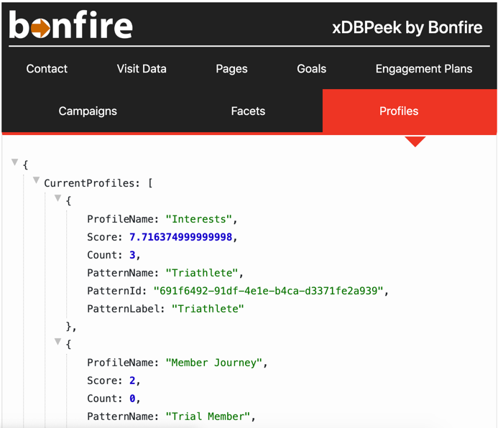Switch to the Visit Data tab

pos(142,68)
